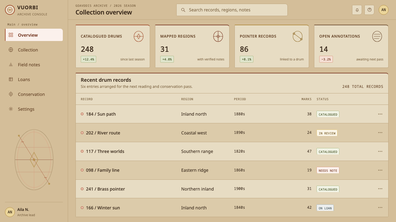Open more options for 184 / Sun path
The width and height of the screenshot is (396, 222).
pyautogui.click(x=380, y=114)
